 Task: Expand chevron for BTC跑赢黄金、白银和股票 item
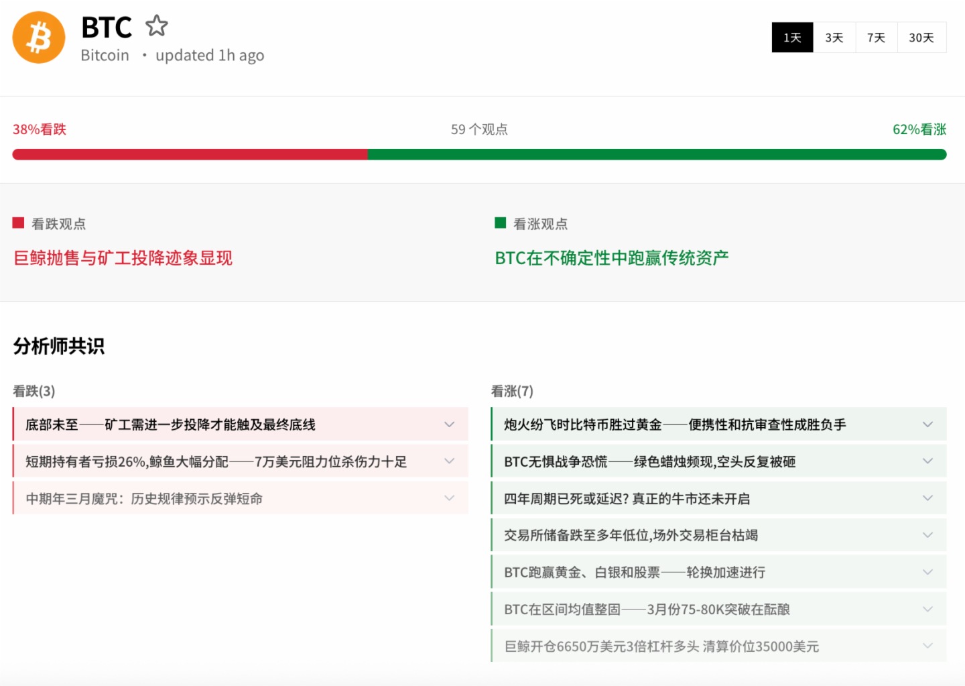927,572
